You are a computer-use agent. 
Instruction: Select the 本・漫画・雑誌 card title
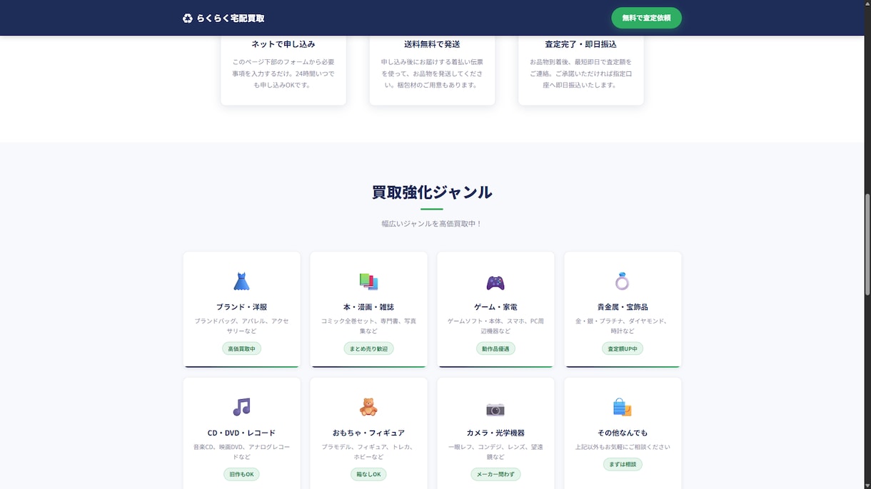368,307
